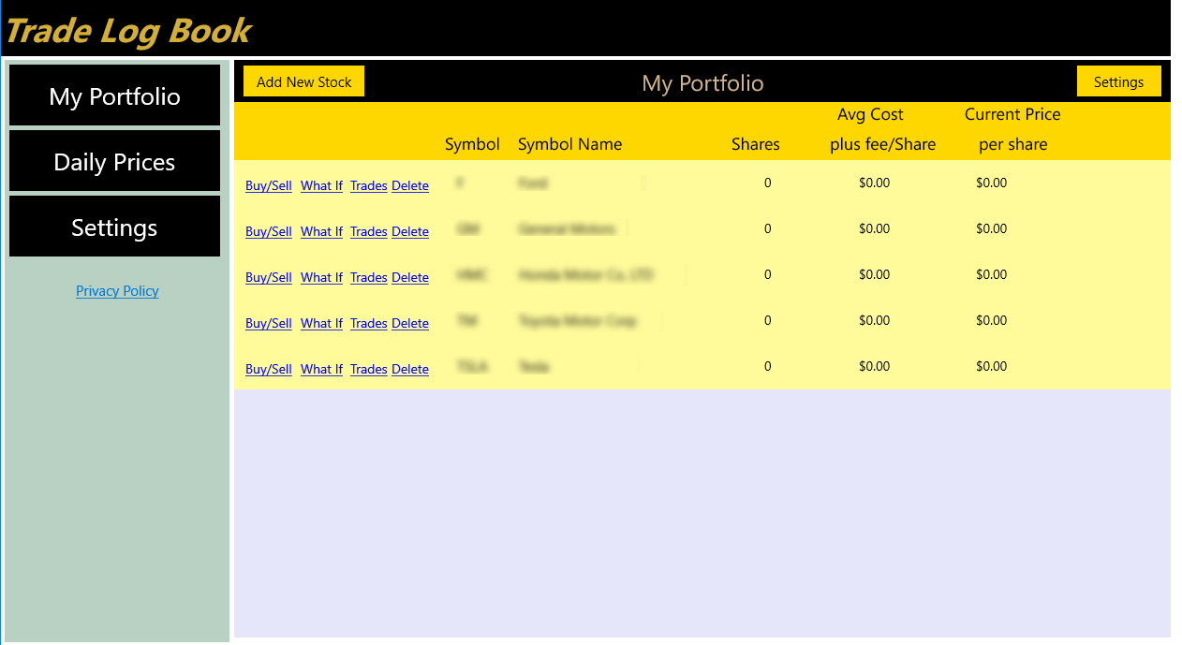Viewport: 1182px width, 645px height.
Task: Open Settings from the left sidebar
Action: point(114,227)
